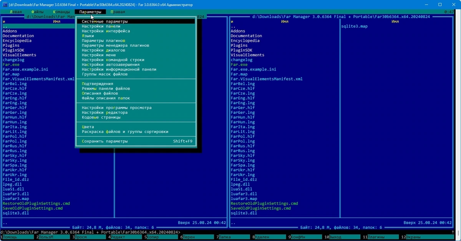Open Параметры плагинов
Viewport: 461px width, 241px height.
136,41
